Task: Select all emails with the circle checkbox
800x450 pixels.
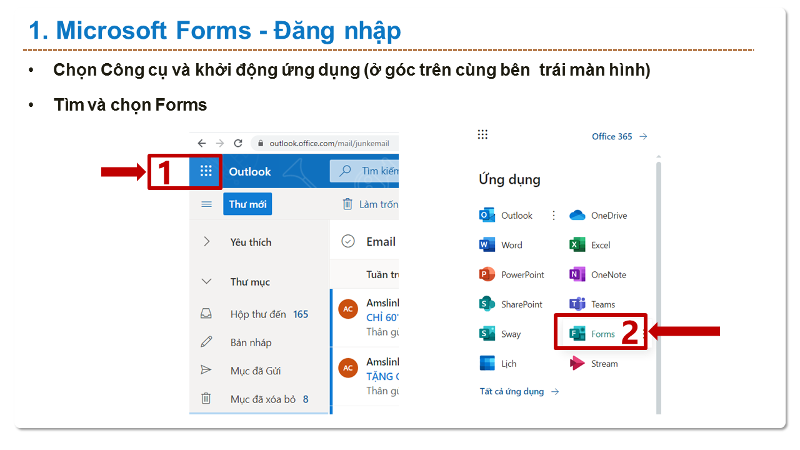Action: (348, 241)
